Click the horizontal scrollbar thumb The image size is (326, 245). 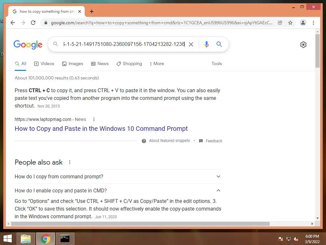point(140,224)
